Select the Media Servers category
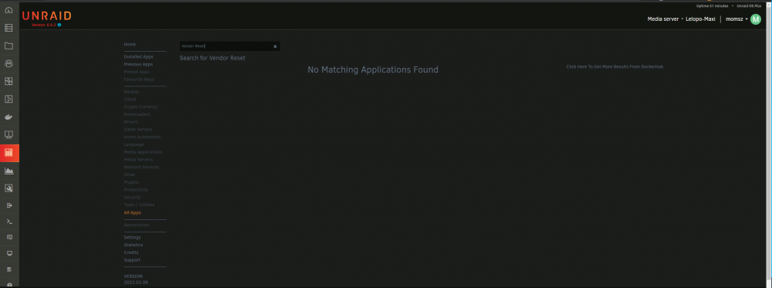The height and width of the screenshot is (288, 772). [x=138, y=160]
